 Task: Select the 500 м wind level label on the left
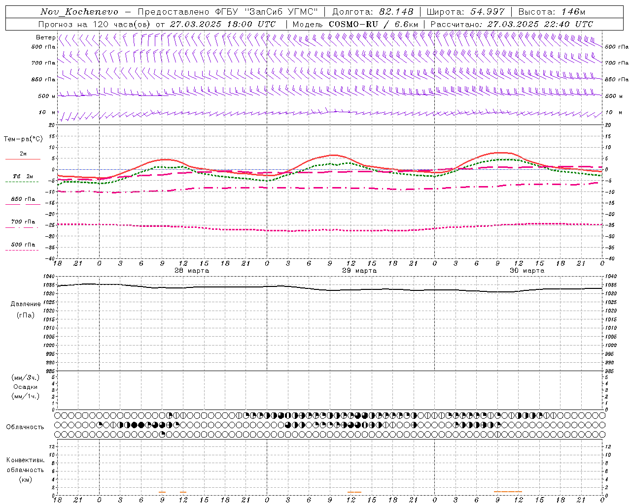click(47, 96)
